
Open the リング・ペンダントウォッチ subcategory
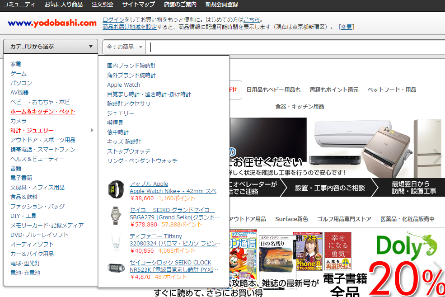[142, 161]
